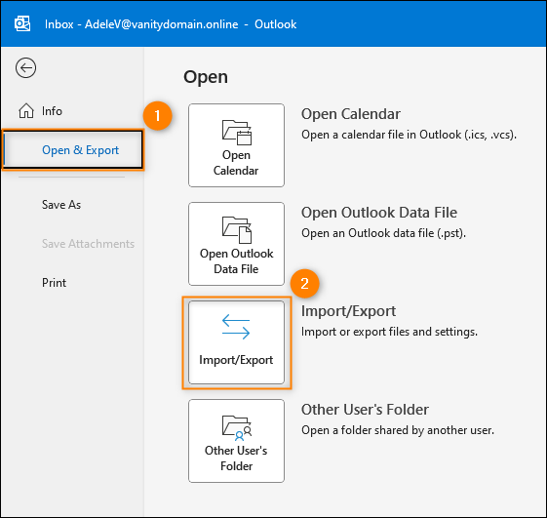The width and height of the screenshot is (547, 518).
Task: Launch the Import/Export wizard button
Action: pyautogui.click(x=236, y=342)
